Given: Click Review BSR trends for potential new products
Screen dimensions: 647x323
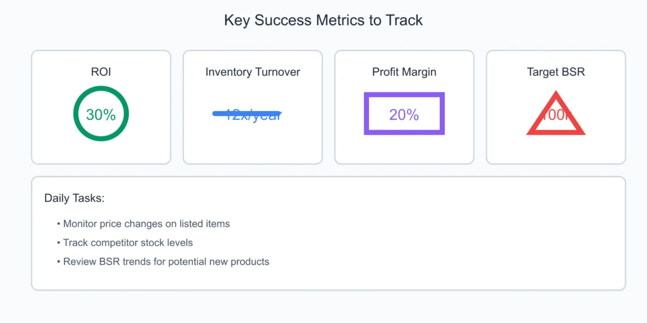Looking at the screenshot, I should click(166, 262).
